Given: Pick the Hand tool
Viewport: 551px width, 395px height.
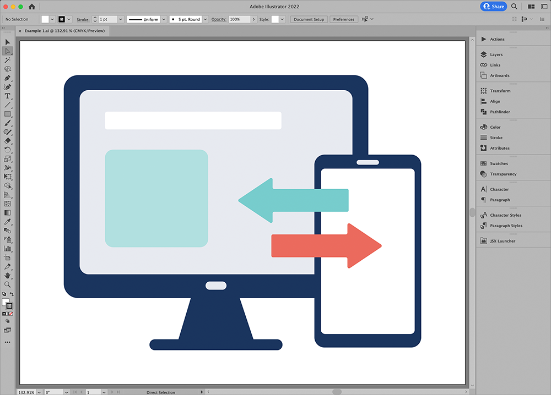Looking at the screenshot, I should [x=7, y=276].
